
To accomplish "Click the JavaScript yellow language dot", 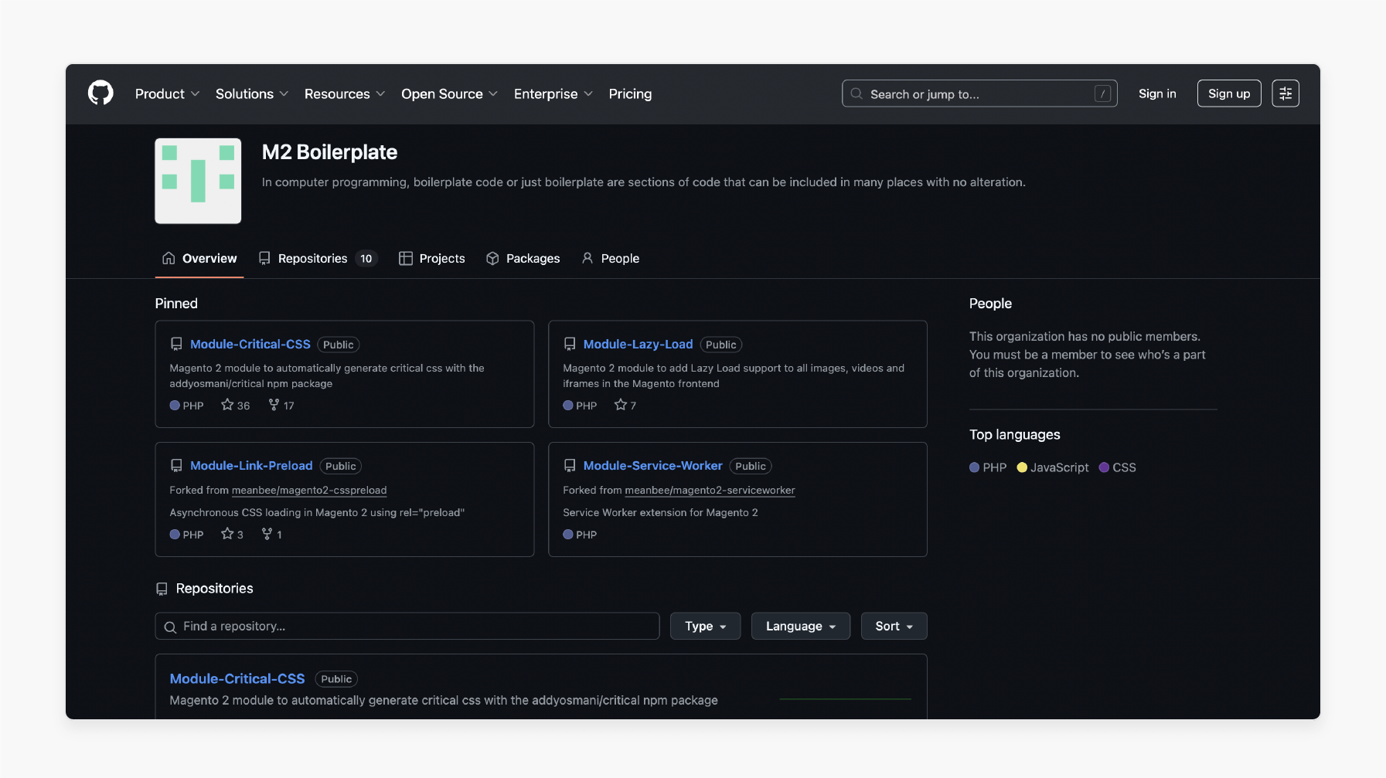I will coord(1022,467).
